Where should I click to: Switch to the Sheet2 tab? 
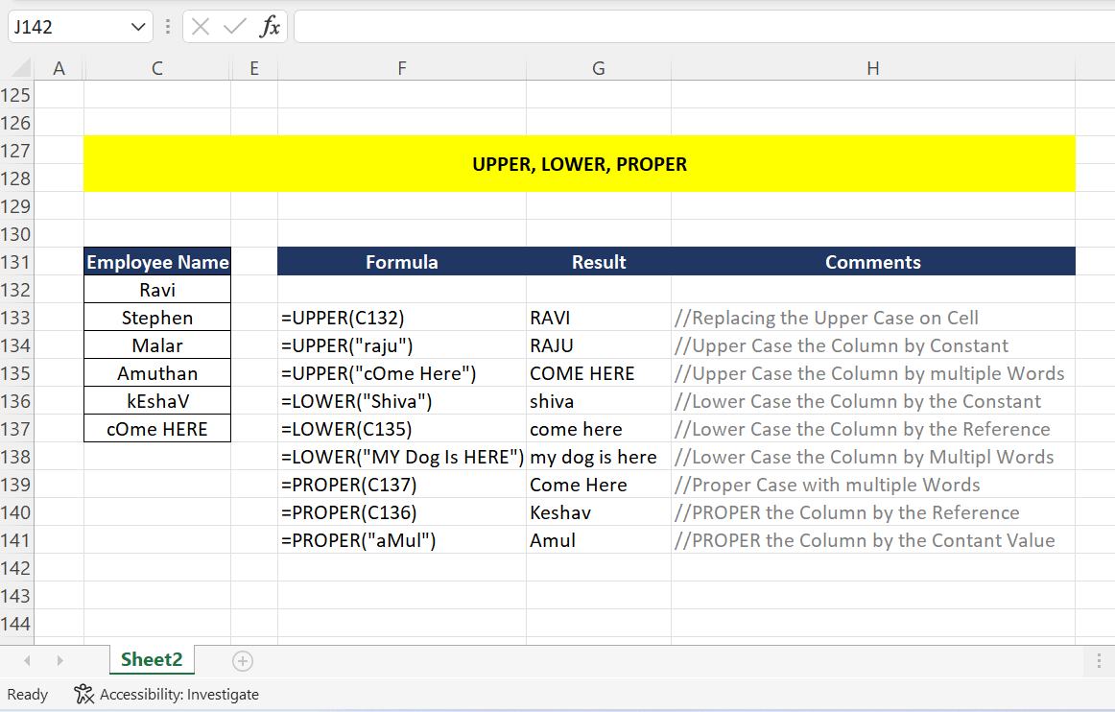pos(152,660)
